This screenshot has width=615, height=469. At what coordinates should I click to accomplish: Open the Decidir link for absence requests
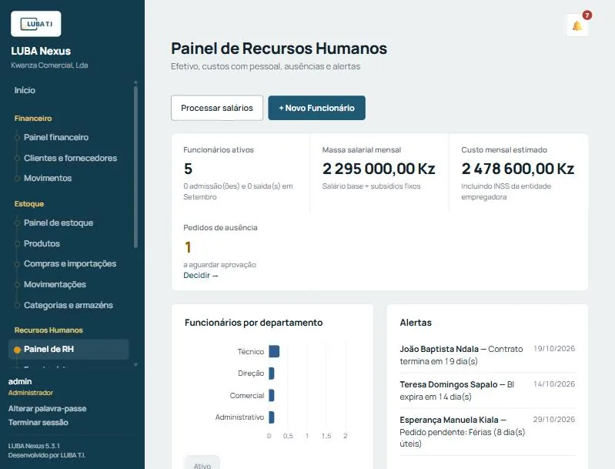click(x=200, y=276)
